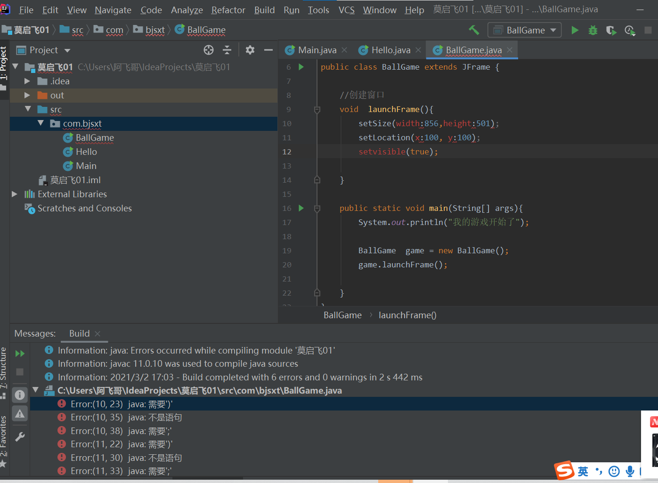Open the Refactor menu

pos(228,10)
